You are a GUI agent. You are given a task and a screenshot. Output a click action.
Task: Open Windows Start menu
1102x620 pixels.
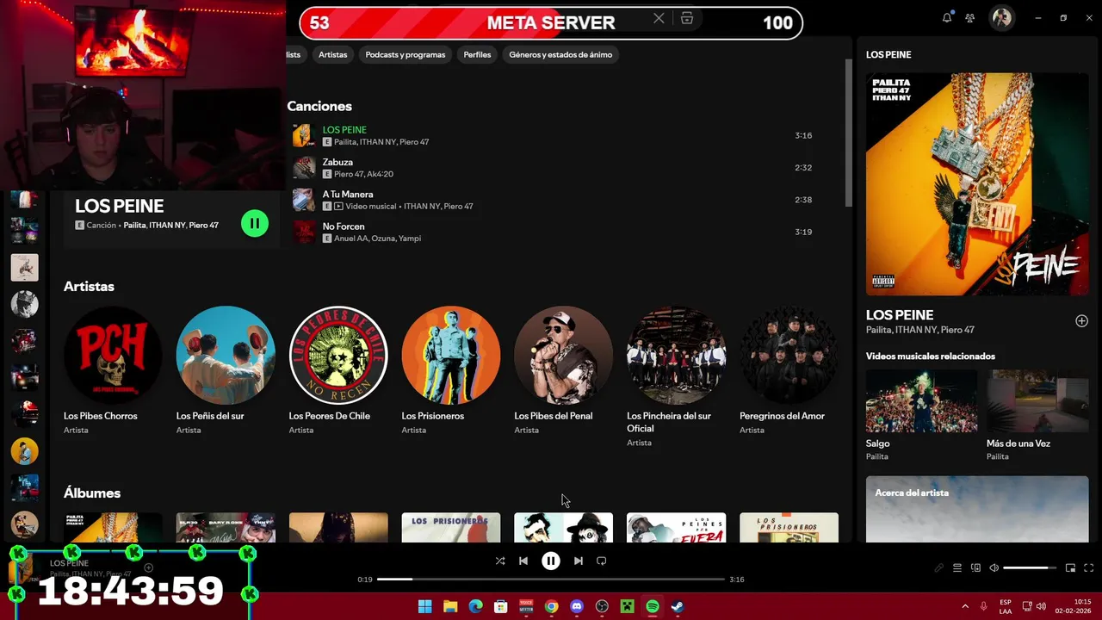click(425, 606)
